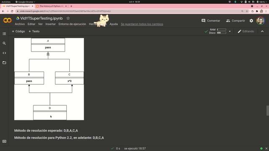This screenshot has width=269, height=151.
Task: Open the Ayuda menu
Action: (113, 24)
